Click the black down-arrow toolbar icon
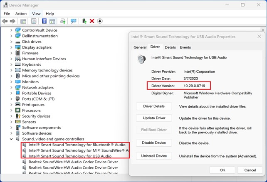 click(100, 21)
